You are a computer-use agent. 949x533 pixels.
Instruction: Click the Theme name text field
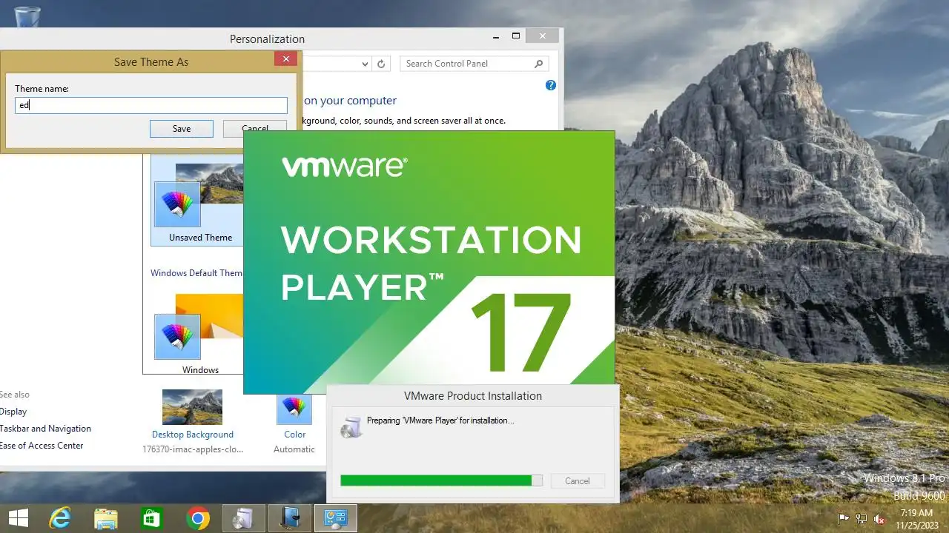151,105
